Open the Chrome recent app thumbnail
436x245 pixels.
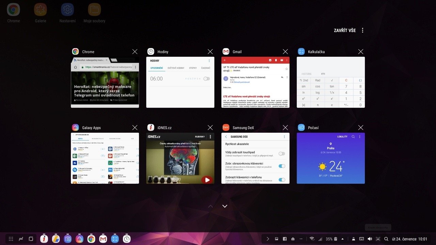click(x=105, y=82)
